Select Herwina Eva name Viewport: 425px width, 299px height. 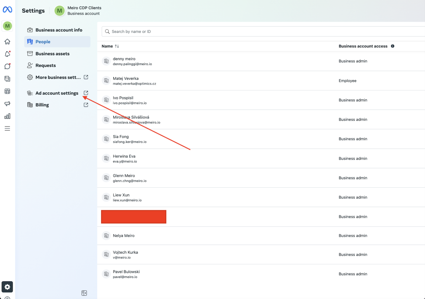tap(124, 156)
